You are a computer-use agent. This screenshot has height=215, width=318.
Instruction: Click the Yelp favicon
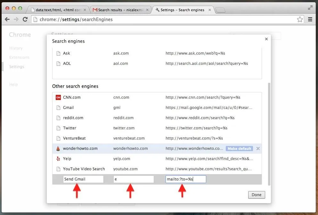pyautogui.click(x=58, y=159)
